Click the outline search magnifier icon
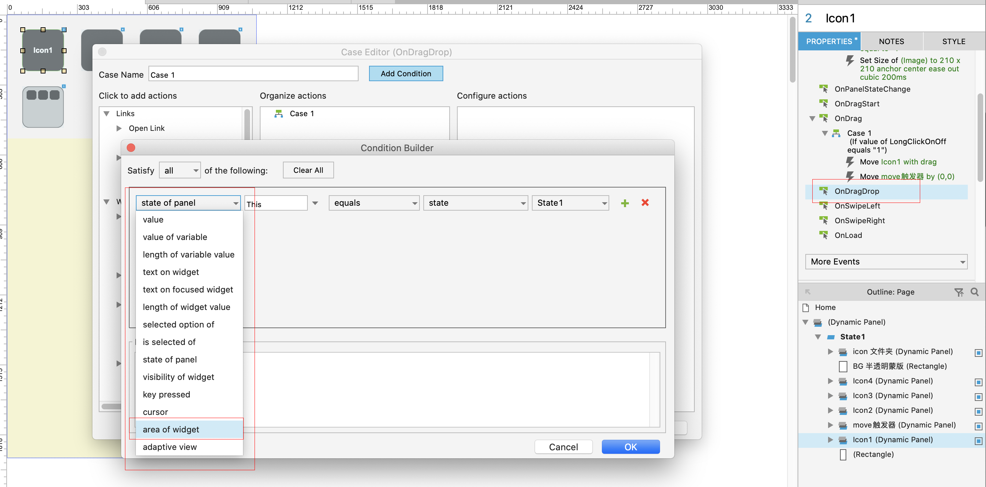The height and width of the screenshot is (487, 986). pos(974,292)
